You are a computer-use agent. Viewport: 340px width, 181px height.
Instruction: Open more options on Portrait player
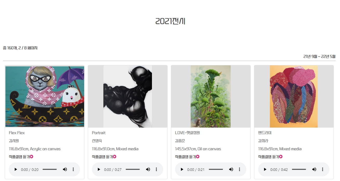(156, 169)
